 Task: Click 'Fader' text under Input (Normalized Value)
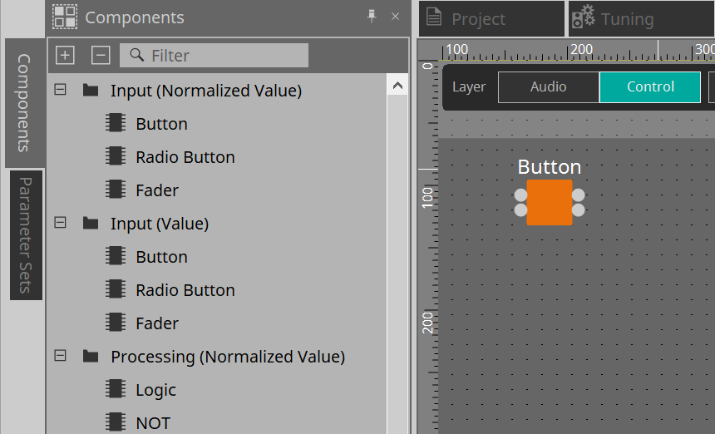[x=157, y=190]
